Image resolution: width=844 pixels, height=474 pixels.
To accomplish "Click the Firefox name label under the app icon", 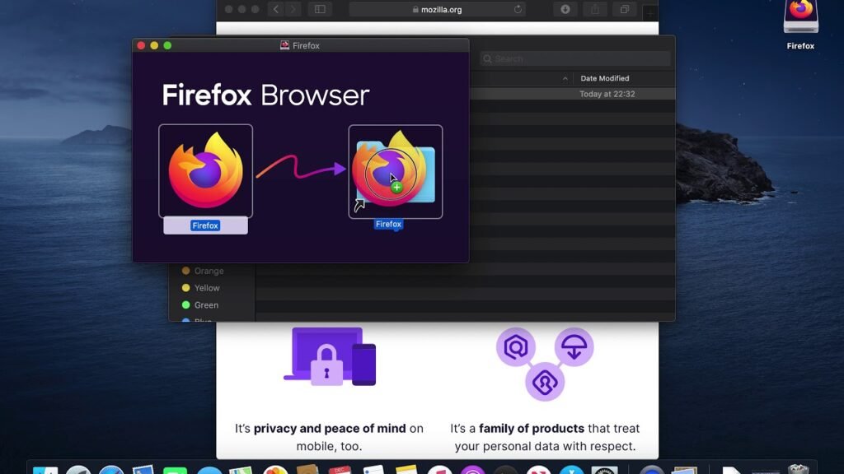I will (205, 225).
